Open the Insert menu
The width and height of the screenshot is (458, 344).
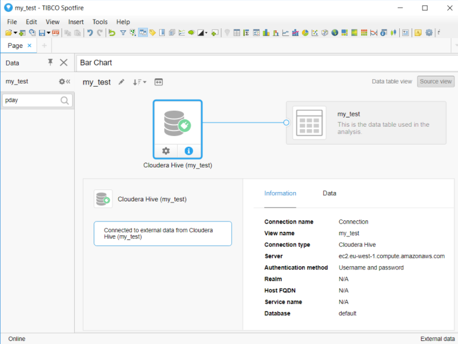(76, 22)
